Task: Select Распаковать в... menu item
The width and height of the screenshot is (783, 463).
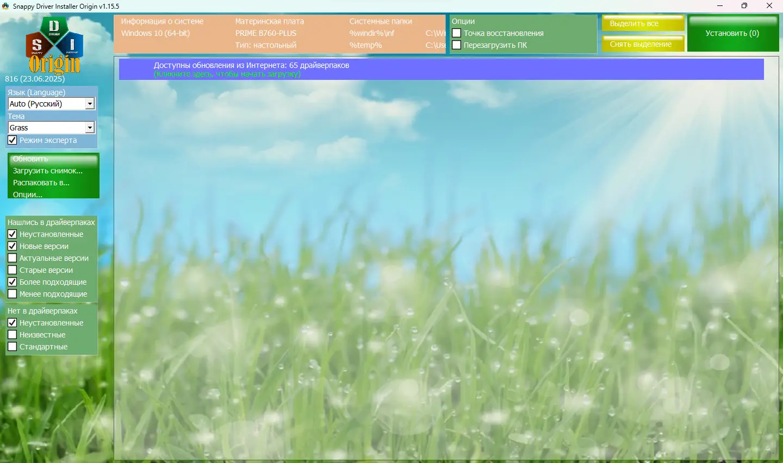Action: click(x=41, y=183)
